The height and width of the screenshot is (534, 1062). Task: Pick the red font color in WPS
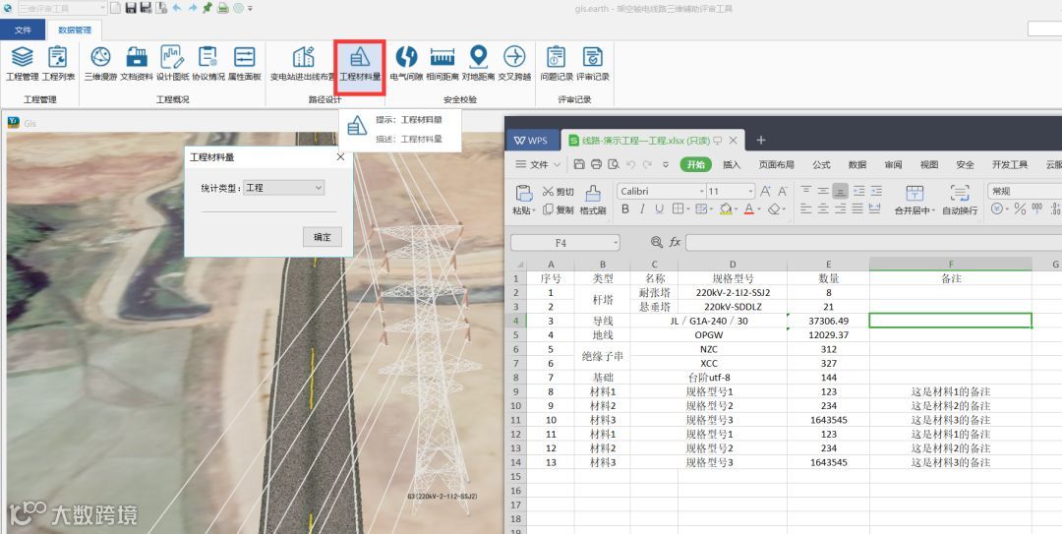click(x=749, y=209)
